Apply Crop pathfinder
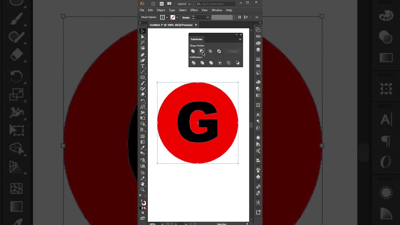 point(220,63)
